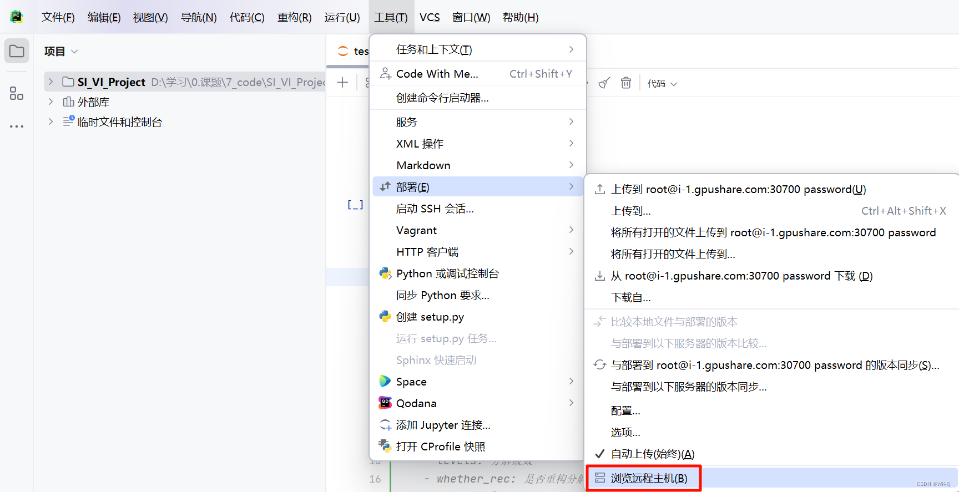Open the 编辑 menu
The height and width of the screenshot is (492, 959).
coord(104,17)
